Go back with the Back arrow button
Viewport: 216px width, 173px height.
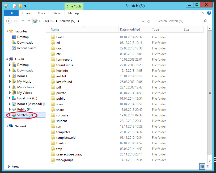pyautogui.click(x=9, y=21)
